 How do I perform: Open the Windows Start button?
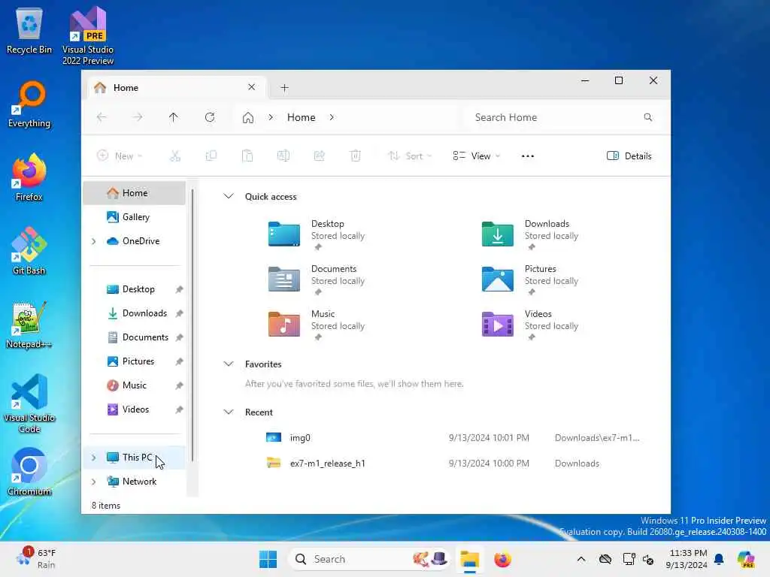click(268, 559)
